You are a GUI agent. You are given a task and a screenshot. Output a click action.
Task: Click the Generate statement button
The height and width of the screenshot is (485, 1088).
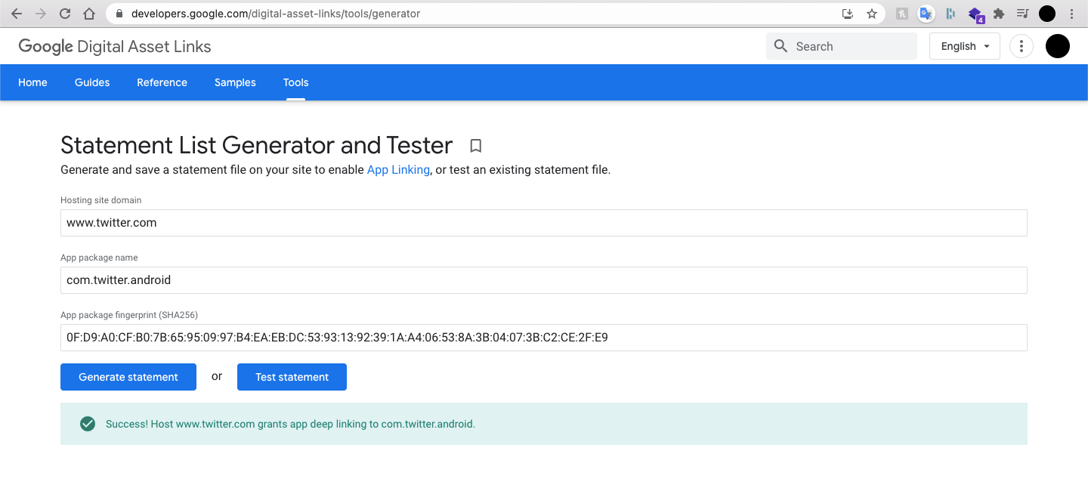tap(128, 377)
